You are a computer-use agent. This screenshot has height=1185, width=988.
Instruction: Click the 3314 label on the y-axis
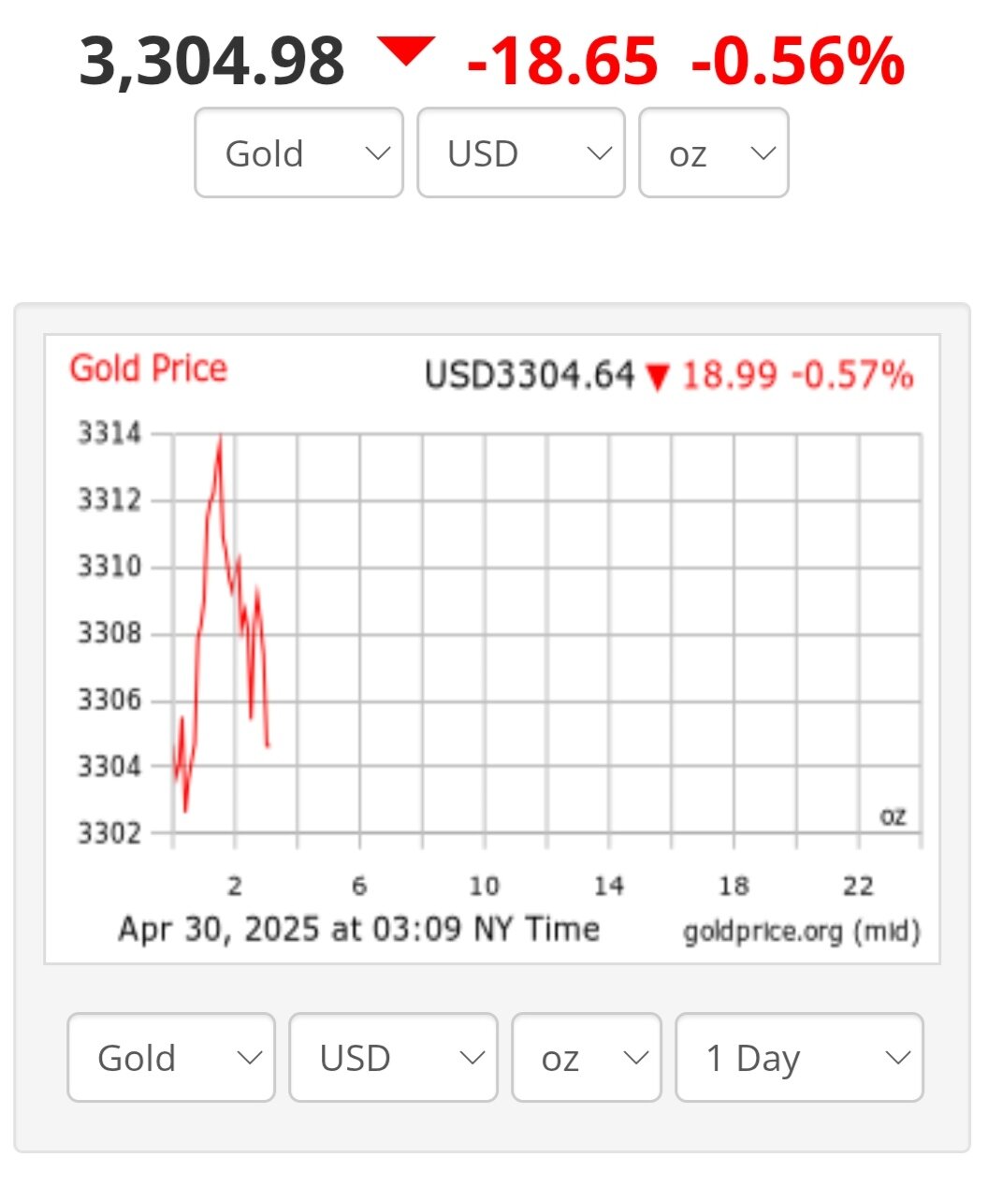point(109,434)
